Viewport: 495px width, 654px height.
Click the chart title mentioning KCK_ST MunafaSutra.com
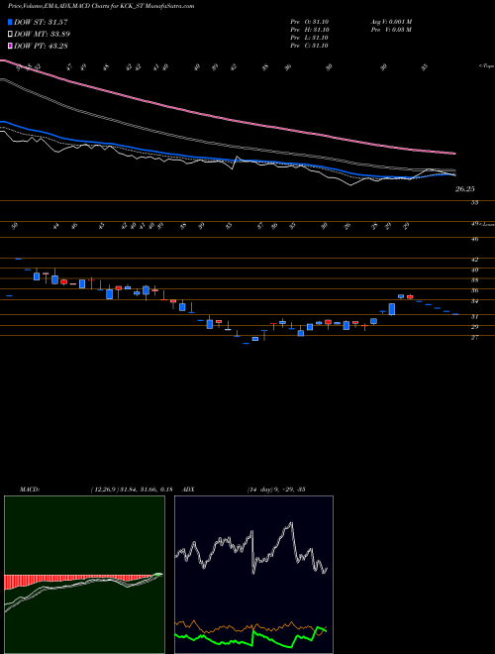pos(101,6)
